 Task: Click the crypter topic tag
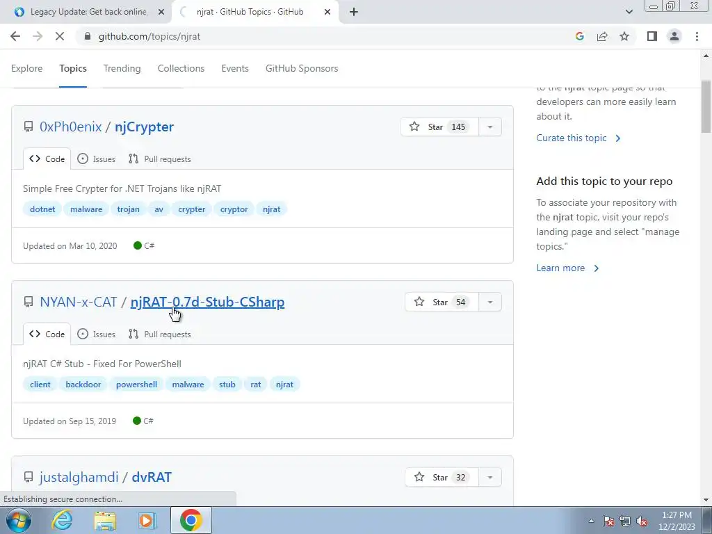click(x=192, y=209)
